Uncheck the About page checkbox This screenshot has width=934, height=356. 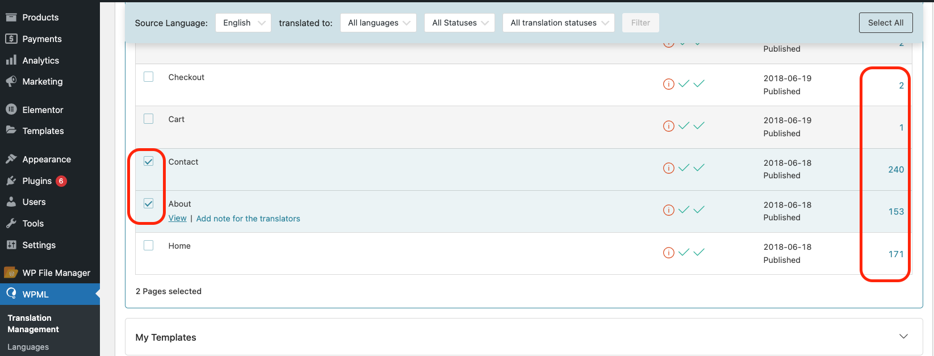149,203
